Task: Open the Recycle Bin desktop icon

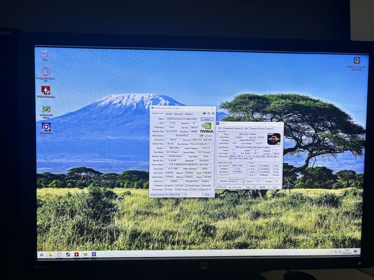Action: tap(45, 55)
